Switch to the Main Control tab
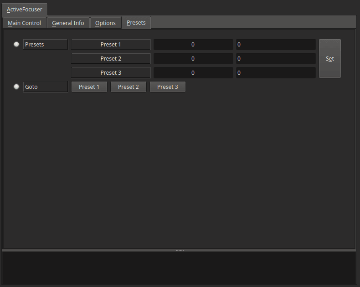 pyautogui.click(x=24, y=23)
